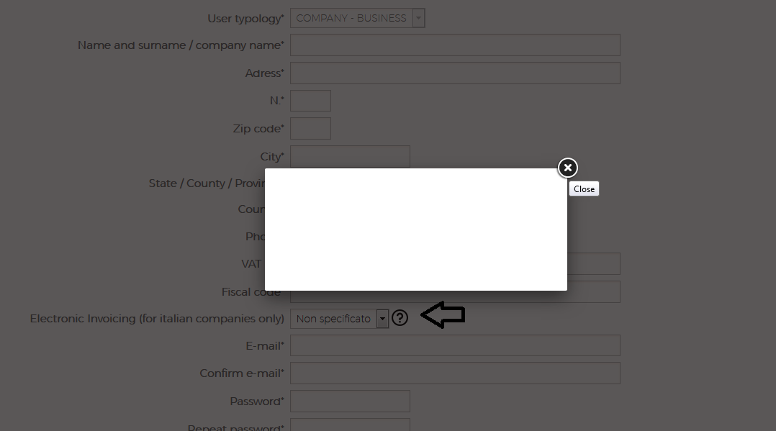This screenshot has height=431, width=776.
Task: Click the Non specificato select field
Action: pos(340,319)
